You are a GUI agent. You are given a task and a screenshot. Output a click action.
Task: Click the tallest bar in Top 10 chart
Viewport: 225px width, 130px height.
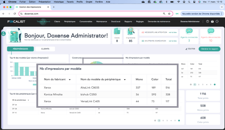(16, 69)
